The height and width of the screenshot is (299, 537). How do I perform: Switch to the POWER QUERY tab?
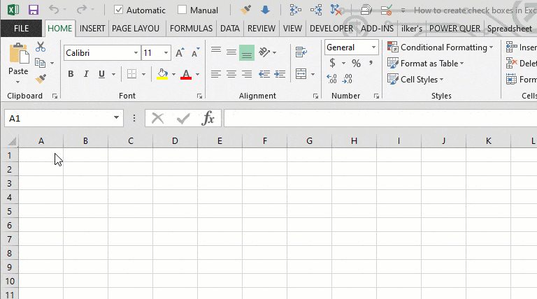click(454, 29)
